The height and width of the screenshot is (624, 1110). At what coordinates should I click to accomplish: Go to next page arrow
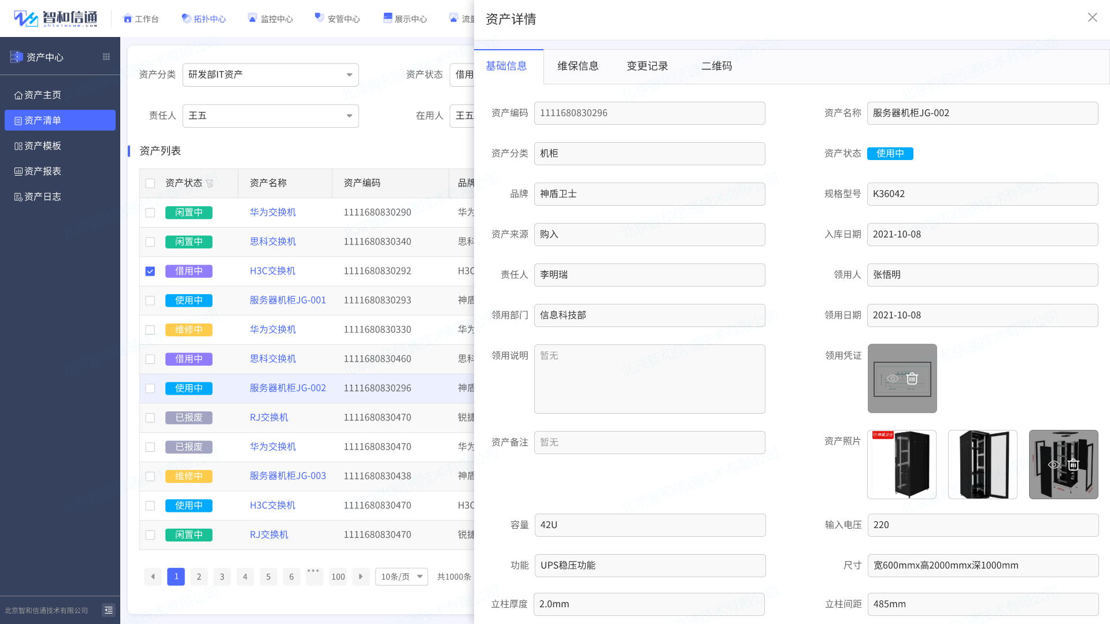pos(361,577)
